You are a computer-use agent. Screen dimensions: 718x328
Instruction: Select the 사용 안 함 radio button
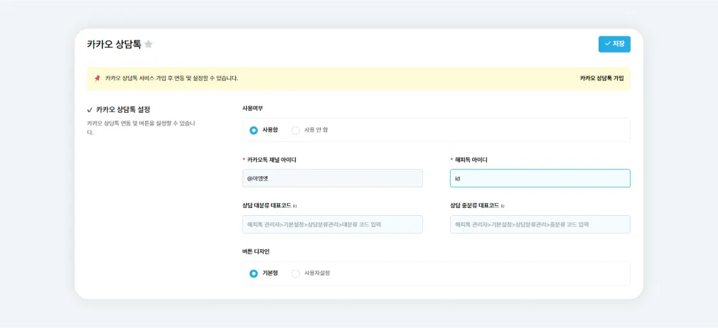(296, 131)
